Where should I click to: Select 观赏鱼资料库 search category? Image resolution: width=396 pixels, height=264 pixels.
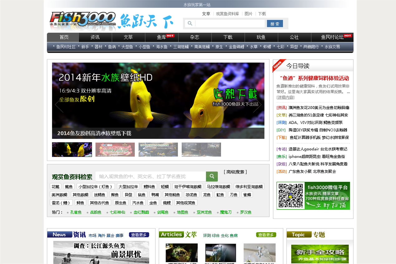227,14
